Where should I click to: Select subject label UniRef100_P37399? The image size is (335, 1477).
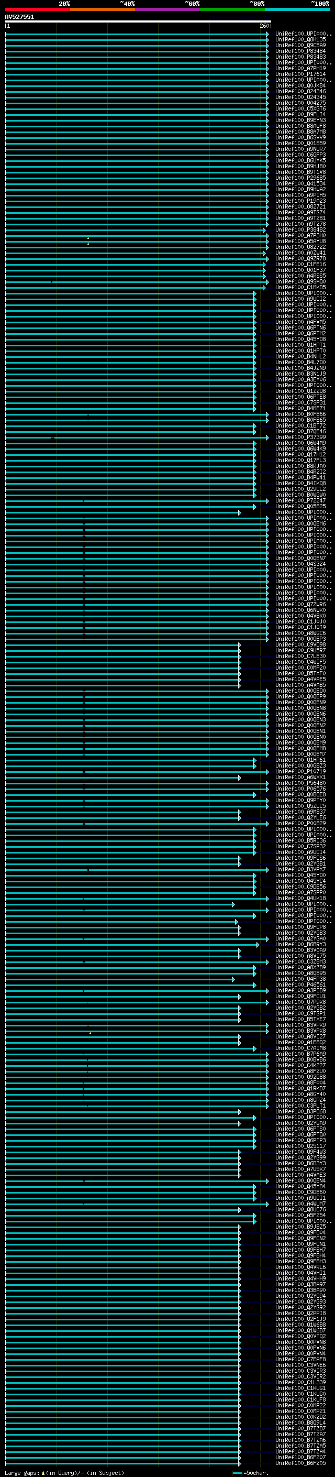(x=300, y=437)
